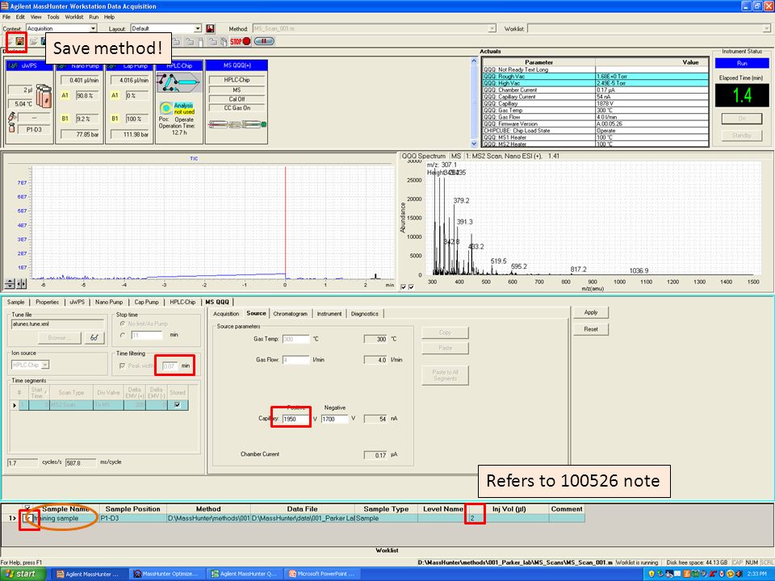The image size is (775, 581).
Task: Open the Context dropdown showing Acquisition
Action: pyautogui.click(x=93, y=29)
